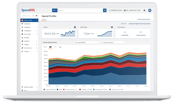Expand the Performance chevron
This screenshot has height=104, width=172.
[x=37, y=48]
